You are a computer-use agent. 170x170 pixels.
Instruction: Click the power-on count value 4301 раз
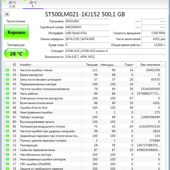click(154, 39)
